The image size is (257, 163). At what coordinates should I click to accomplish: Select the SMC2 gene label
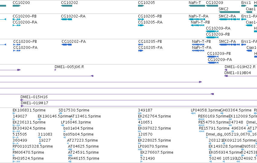tap(223, 9)
